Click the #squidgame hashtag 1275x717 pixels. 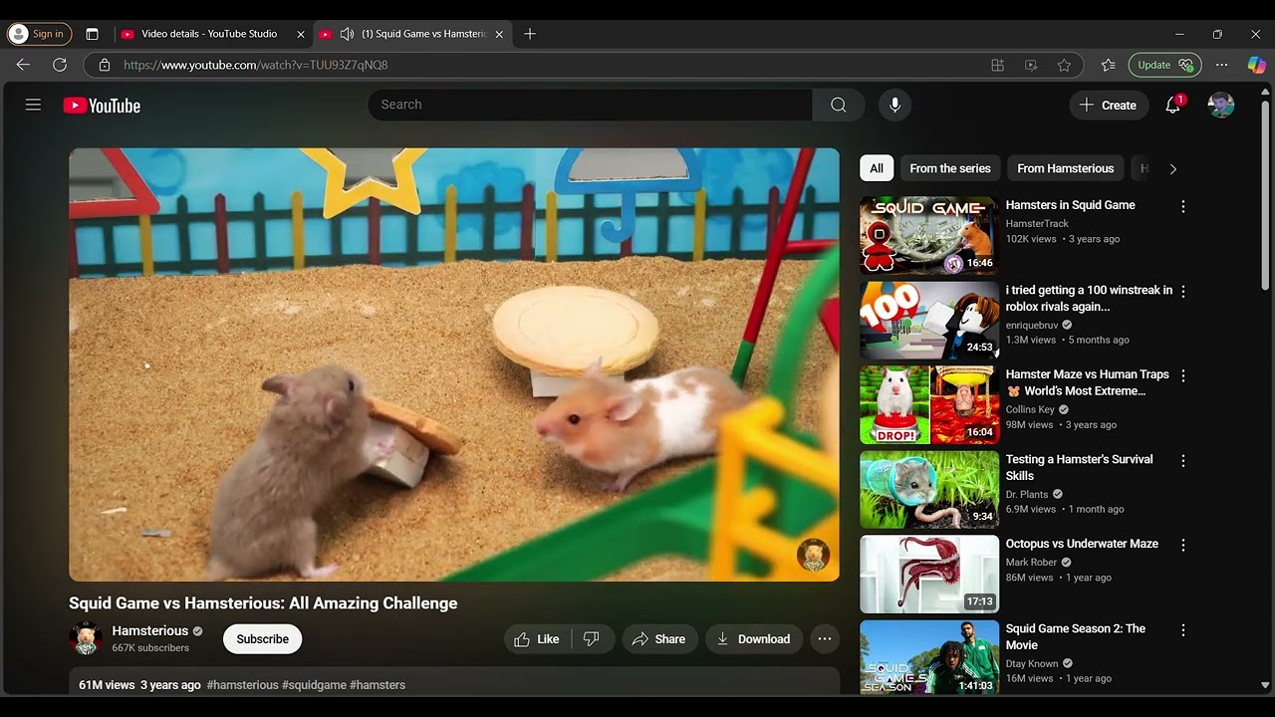314,685
